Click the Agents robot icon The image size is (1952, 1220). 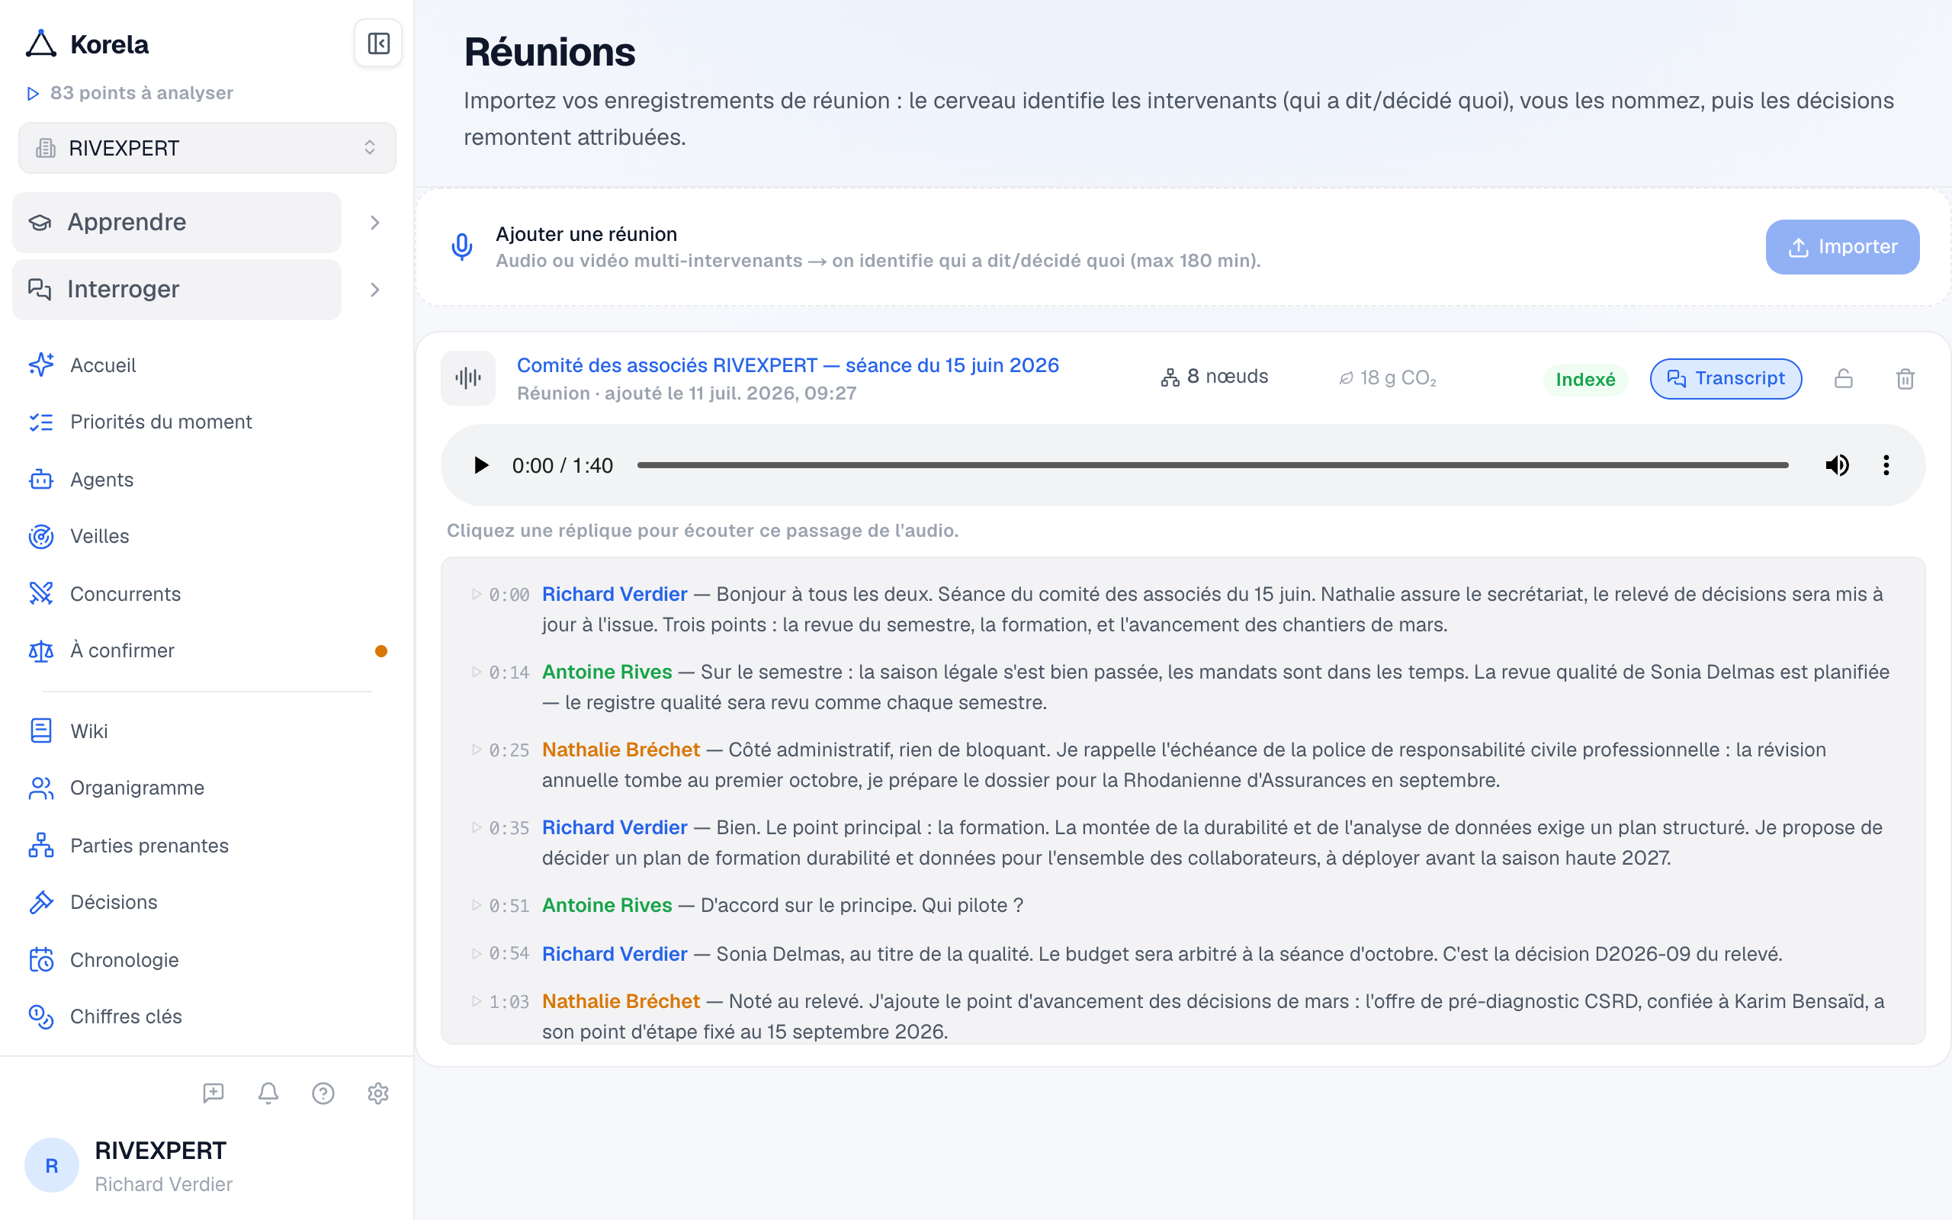click(41, 480)
